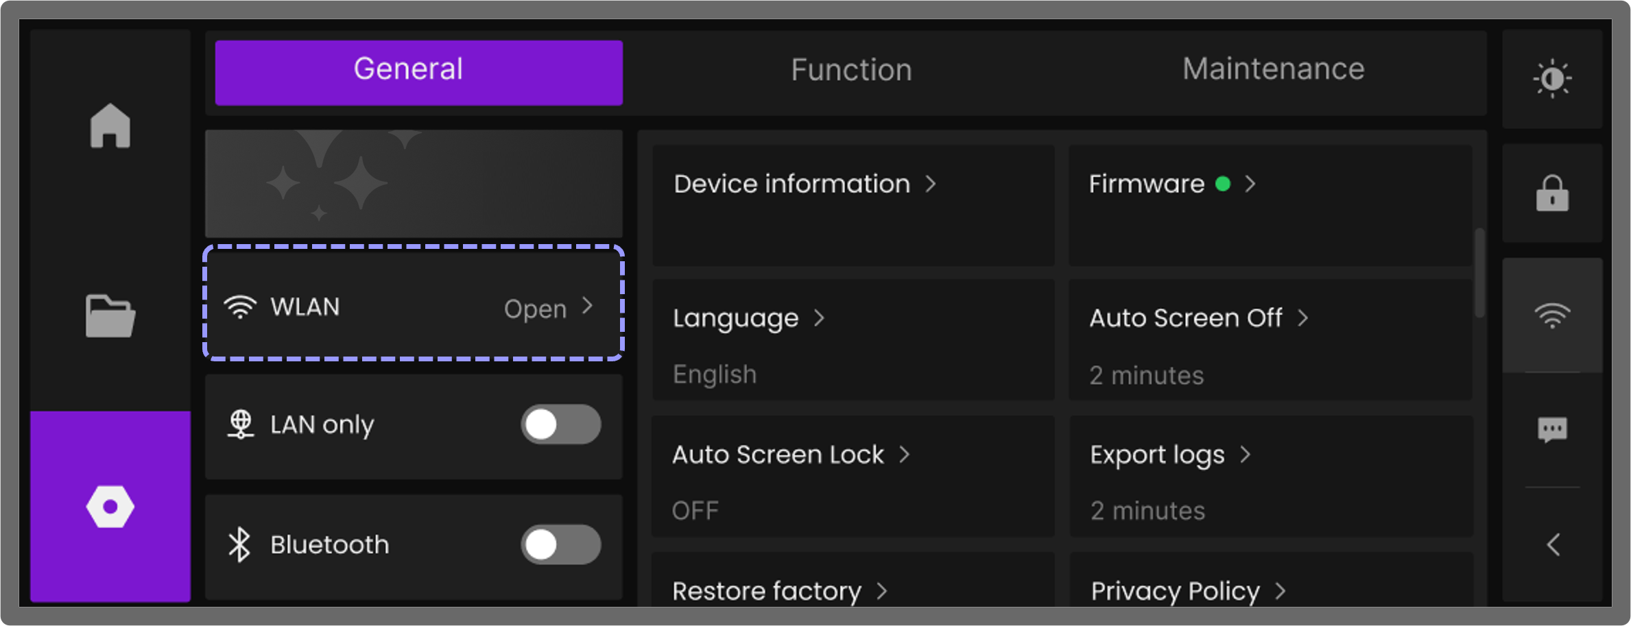Open the files folder icon
Image resolution: width=1631 pixels, height=626 pixels.
tap(110, 316)
